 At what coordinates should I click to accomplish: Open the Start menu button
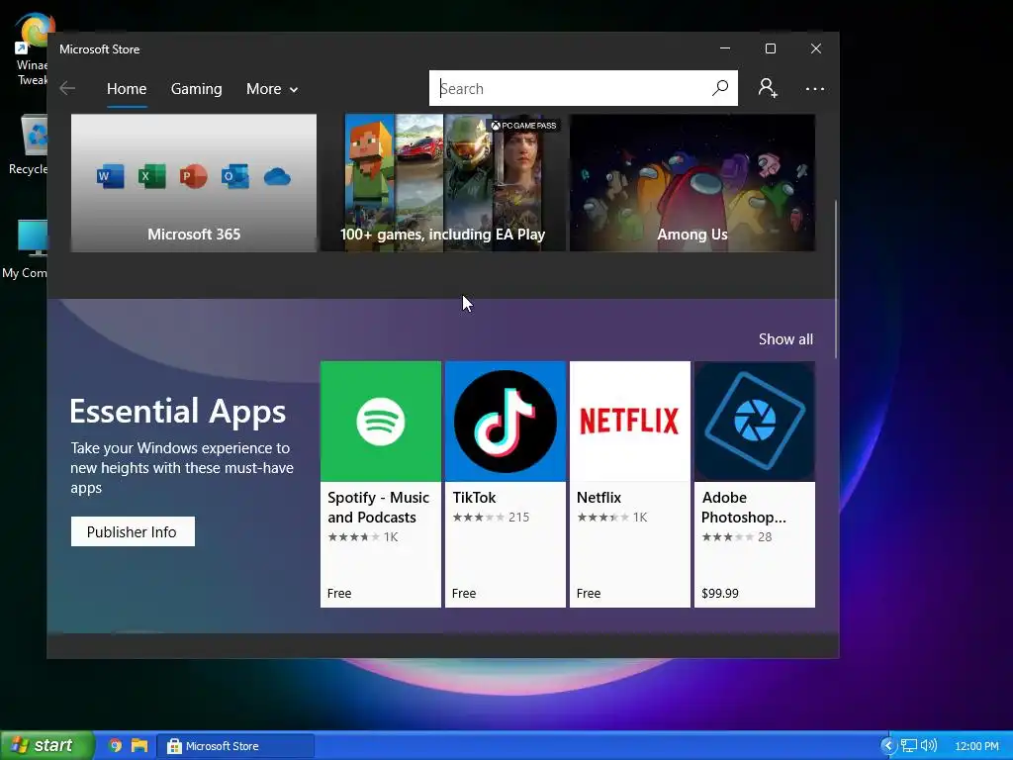(x=46, y=745)
